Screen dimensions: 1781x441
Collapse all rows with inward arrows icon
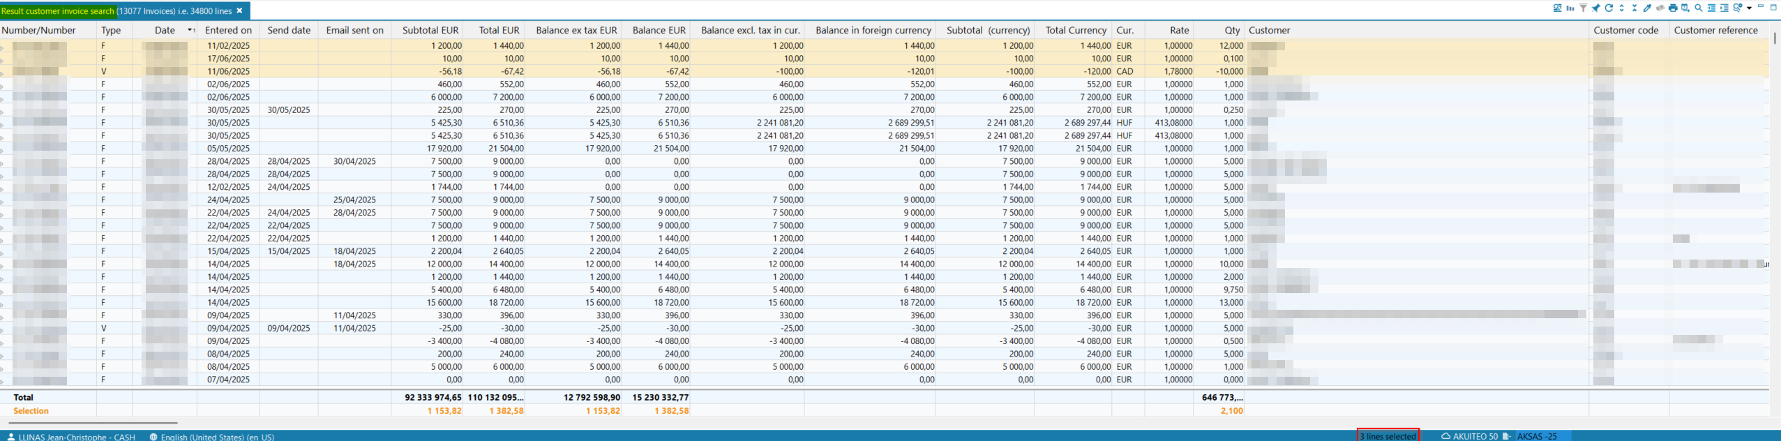pyautogui.click(x=1635, y=8)
